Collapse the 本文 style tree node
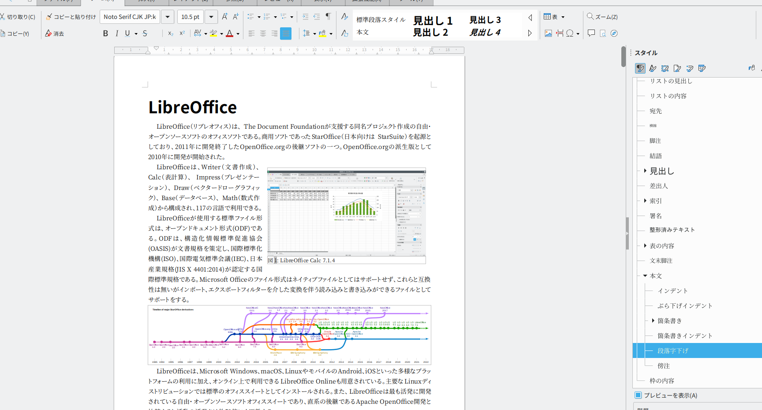 tap(645, 276)
